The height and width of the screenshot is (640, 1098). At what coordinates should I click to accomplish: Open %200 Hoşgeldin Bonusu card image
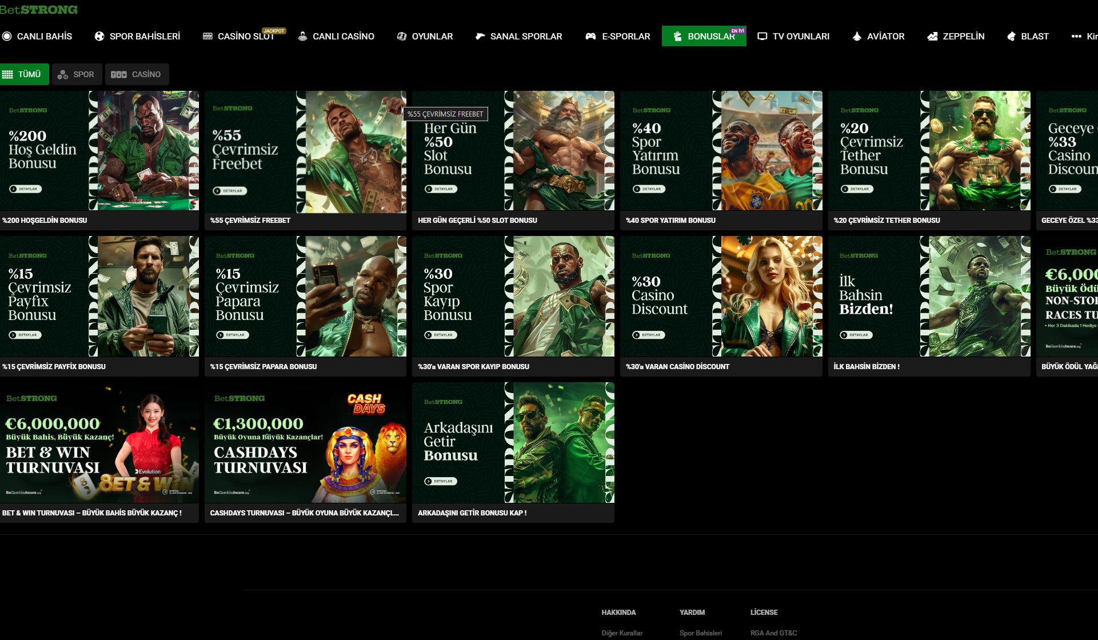tap(99, 150)
